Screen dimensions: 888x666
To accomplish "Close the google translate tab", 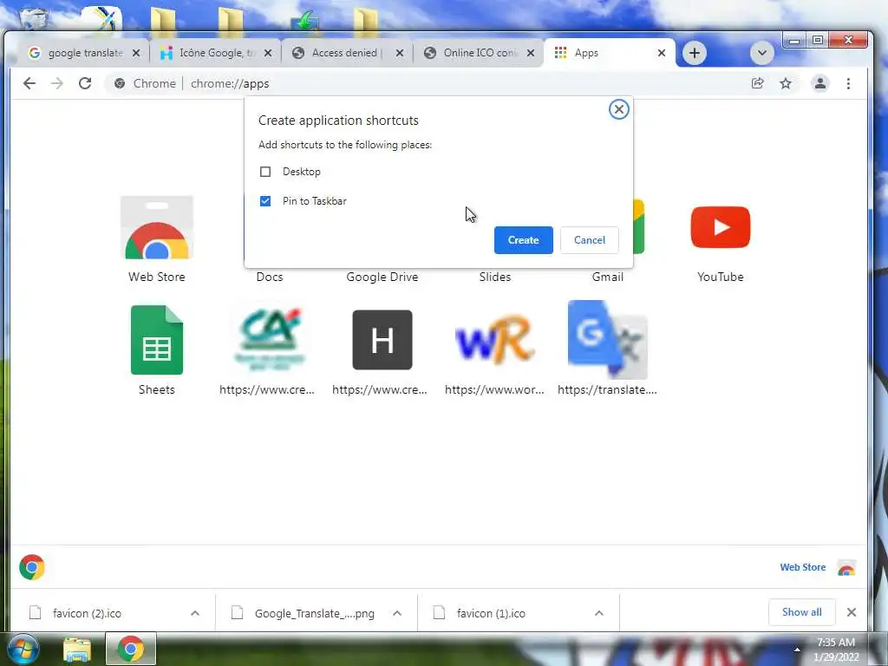I will click(136, 53).
